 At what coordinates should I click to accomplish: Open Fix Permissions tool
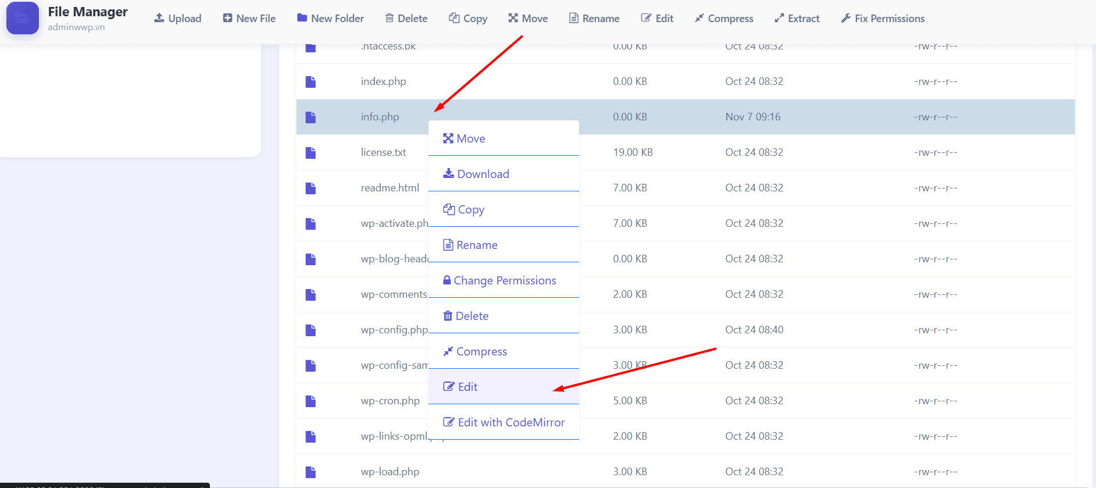click(x=882, y=19)
